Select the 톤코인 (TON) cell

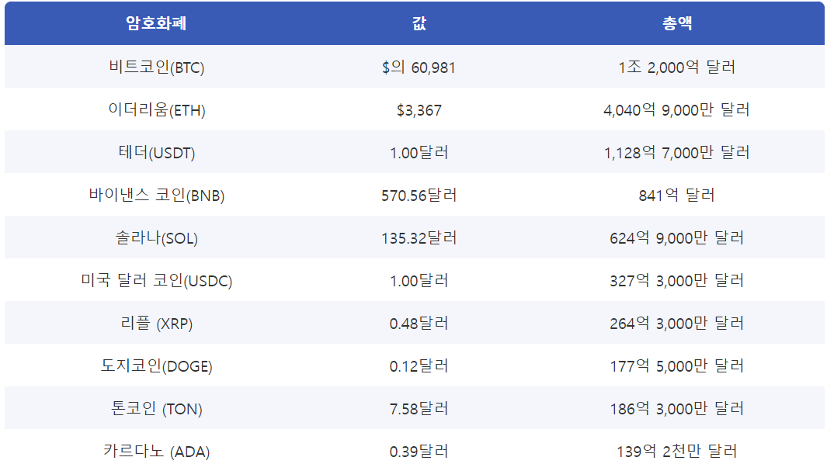pyautogui.click(x=156, y=408)
